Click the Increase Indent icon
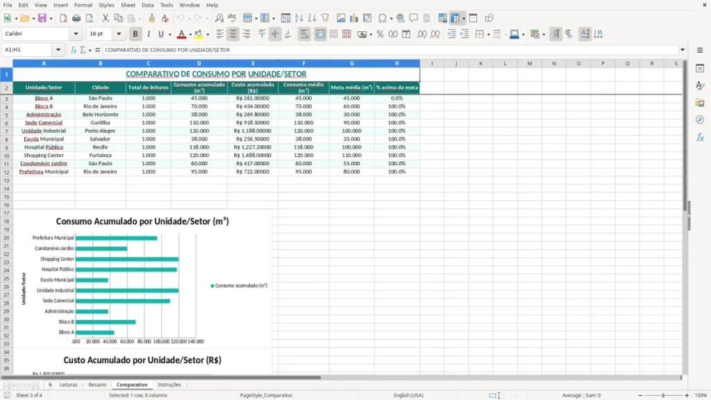711x400 pixels. [x=451, y=34]
